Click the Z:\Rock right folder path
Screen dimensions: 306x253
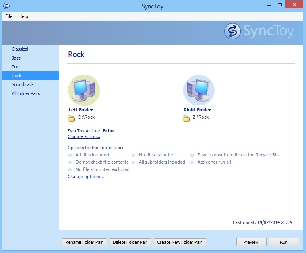point(201,117)
